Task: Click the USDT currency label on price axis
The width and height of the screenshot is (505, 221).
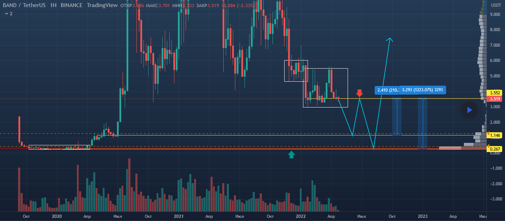Action: (x=495, y=5)
